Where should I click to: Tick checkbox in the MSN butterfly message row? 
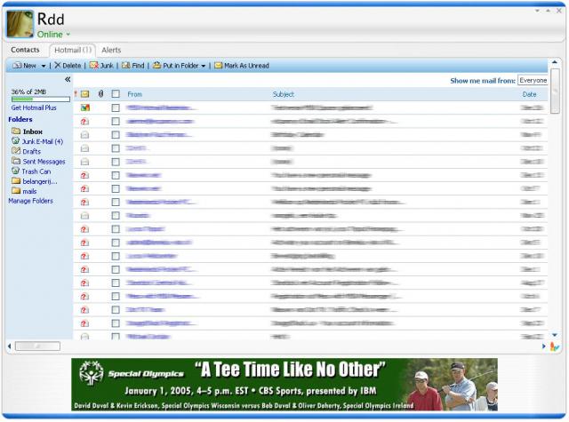[116, 107]
